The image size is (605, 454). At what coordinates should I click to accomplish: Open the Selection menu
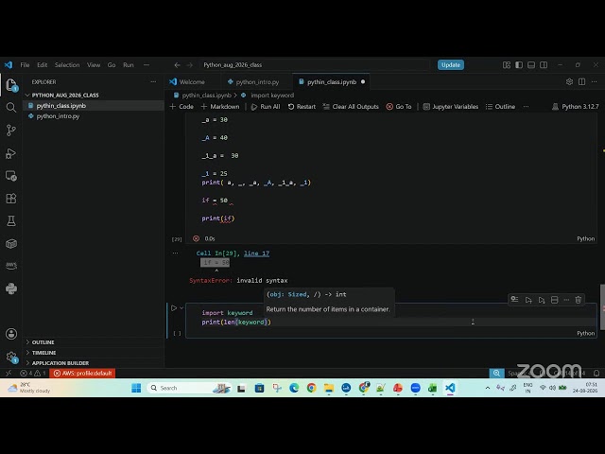(x=67, y=65)
